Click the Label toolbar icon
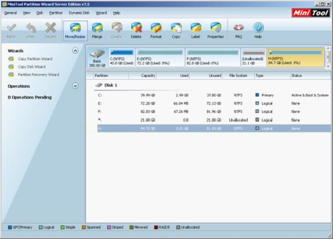Image resolution: width=333 pixels, height=239 pixels. pyautogui.click(x=195, y=28)
